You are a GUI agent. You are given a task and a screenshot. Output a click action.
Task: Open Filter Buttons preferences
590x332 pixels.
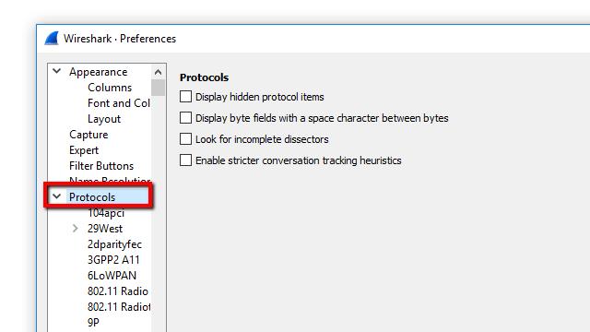pyautogui.click(x=101, y=166)
